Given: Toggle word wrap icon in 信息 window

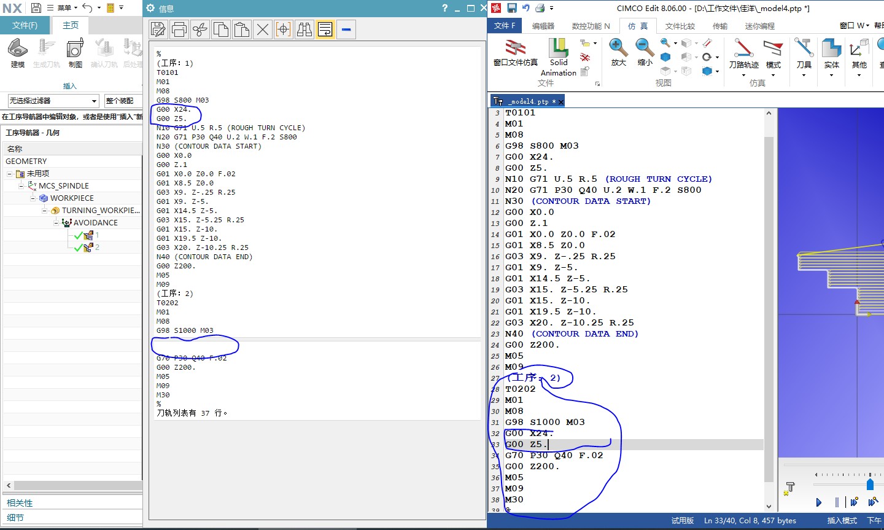Looking at the screenshot, I should [x=325, y=29].
